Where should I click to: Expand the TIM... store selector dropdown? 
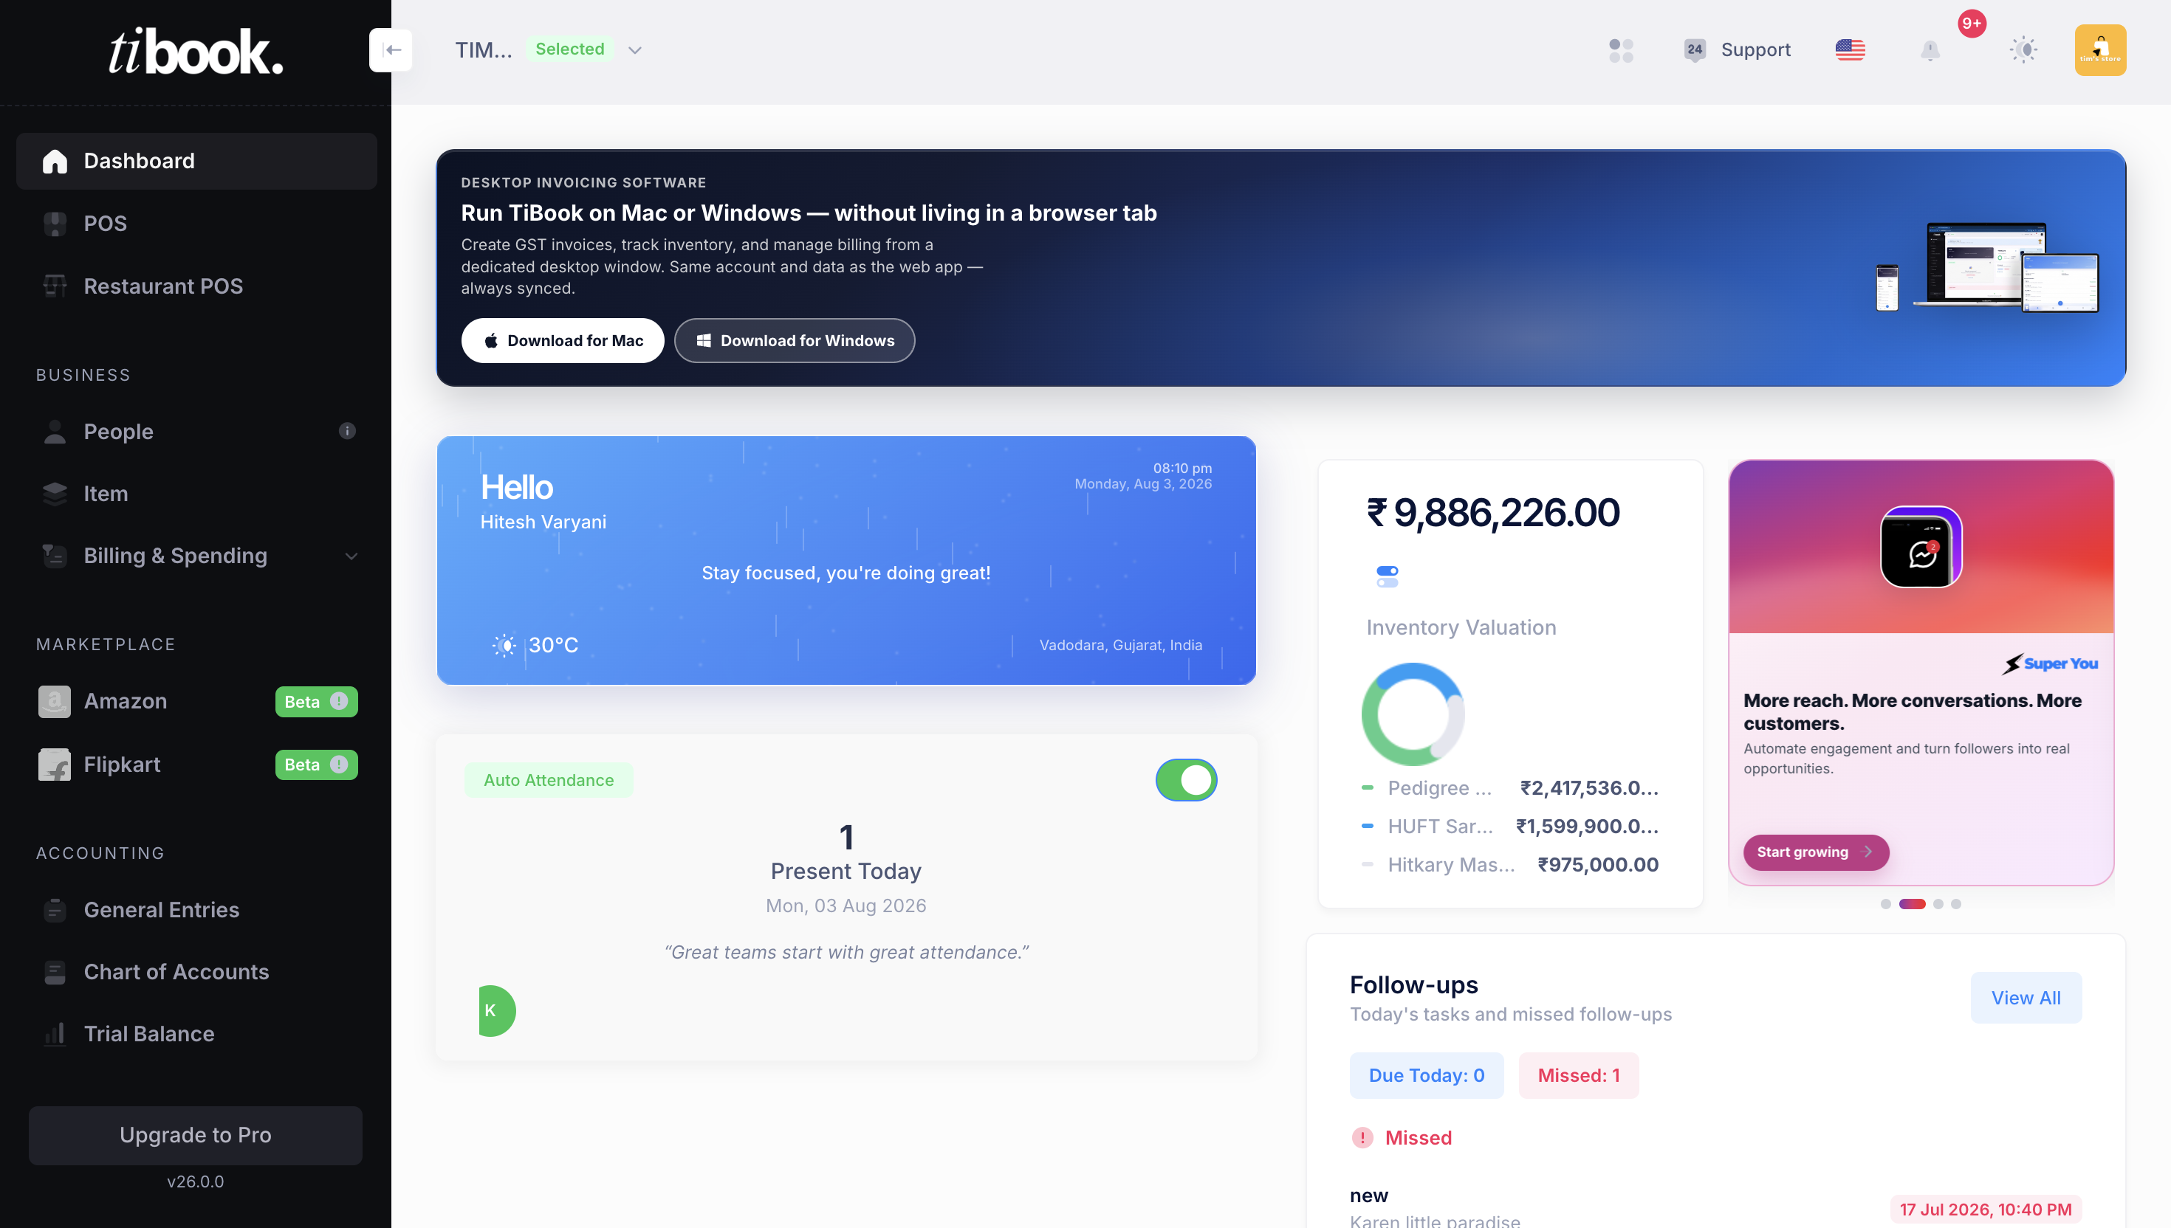pyautogui.click(x=634, y=49)
